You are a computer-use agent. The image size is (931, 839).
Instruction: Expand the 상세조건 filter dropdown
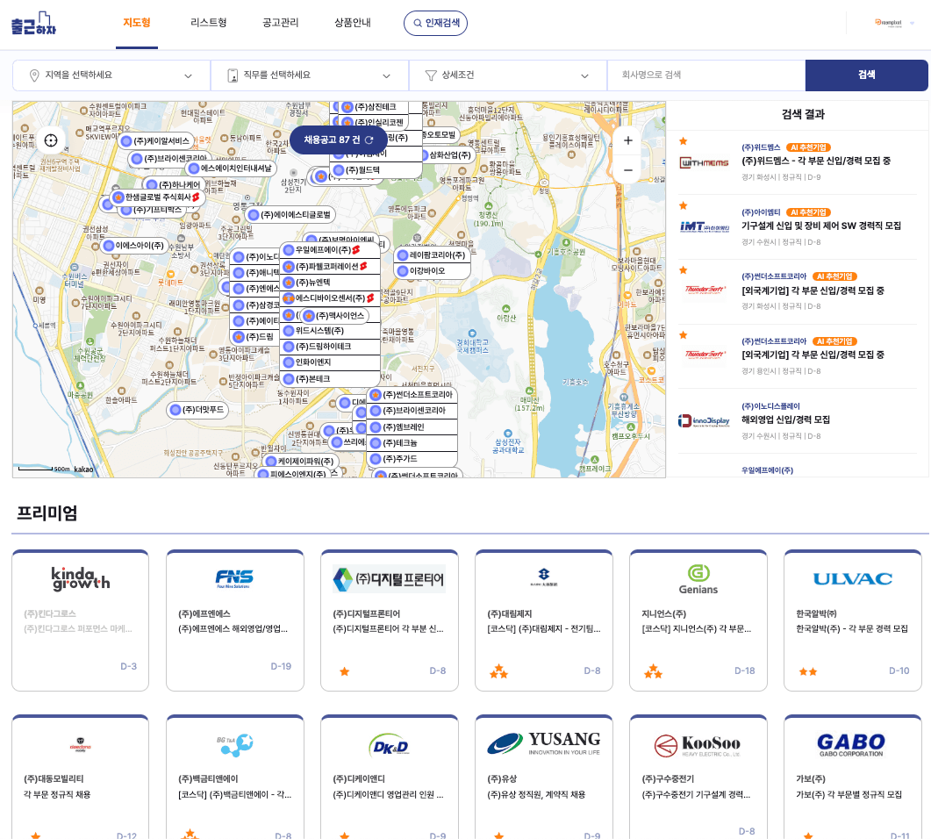pos(508,75)
